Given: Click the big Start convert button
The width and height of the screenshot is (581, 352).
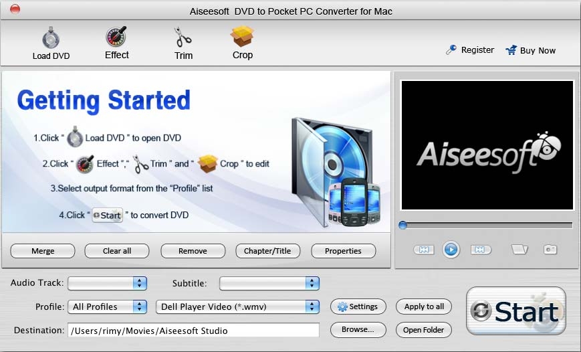Looking at the screenshot, I should (515, 311).
